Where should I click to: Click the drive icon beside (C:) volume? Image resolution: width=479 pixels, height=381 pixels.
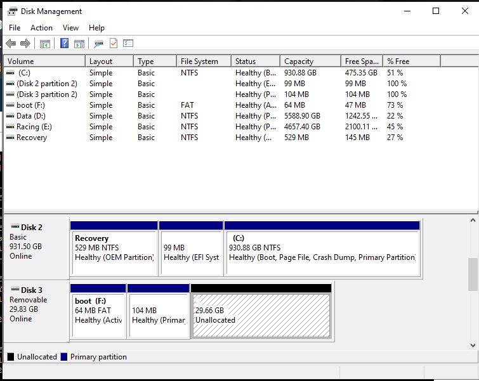[10, 73]
